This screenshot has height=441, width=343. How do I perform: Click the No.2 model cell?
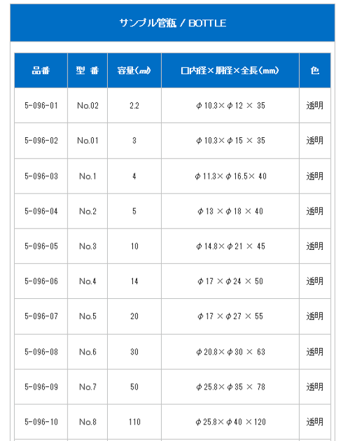(x=88, y=211)
